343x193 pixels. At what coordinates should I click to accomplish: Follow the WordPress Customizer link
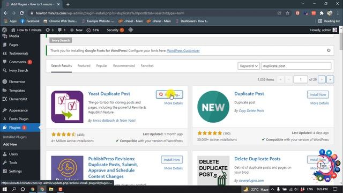coord(183,50)
